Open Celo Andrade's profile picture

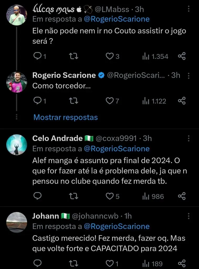[17, 145]
